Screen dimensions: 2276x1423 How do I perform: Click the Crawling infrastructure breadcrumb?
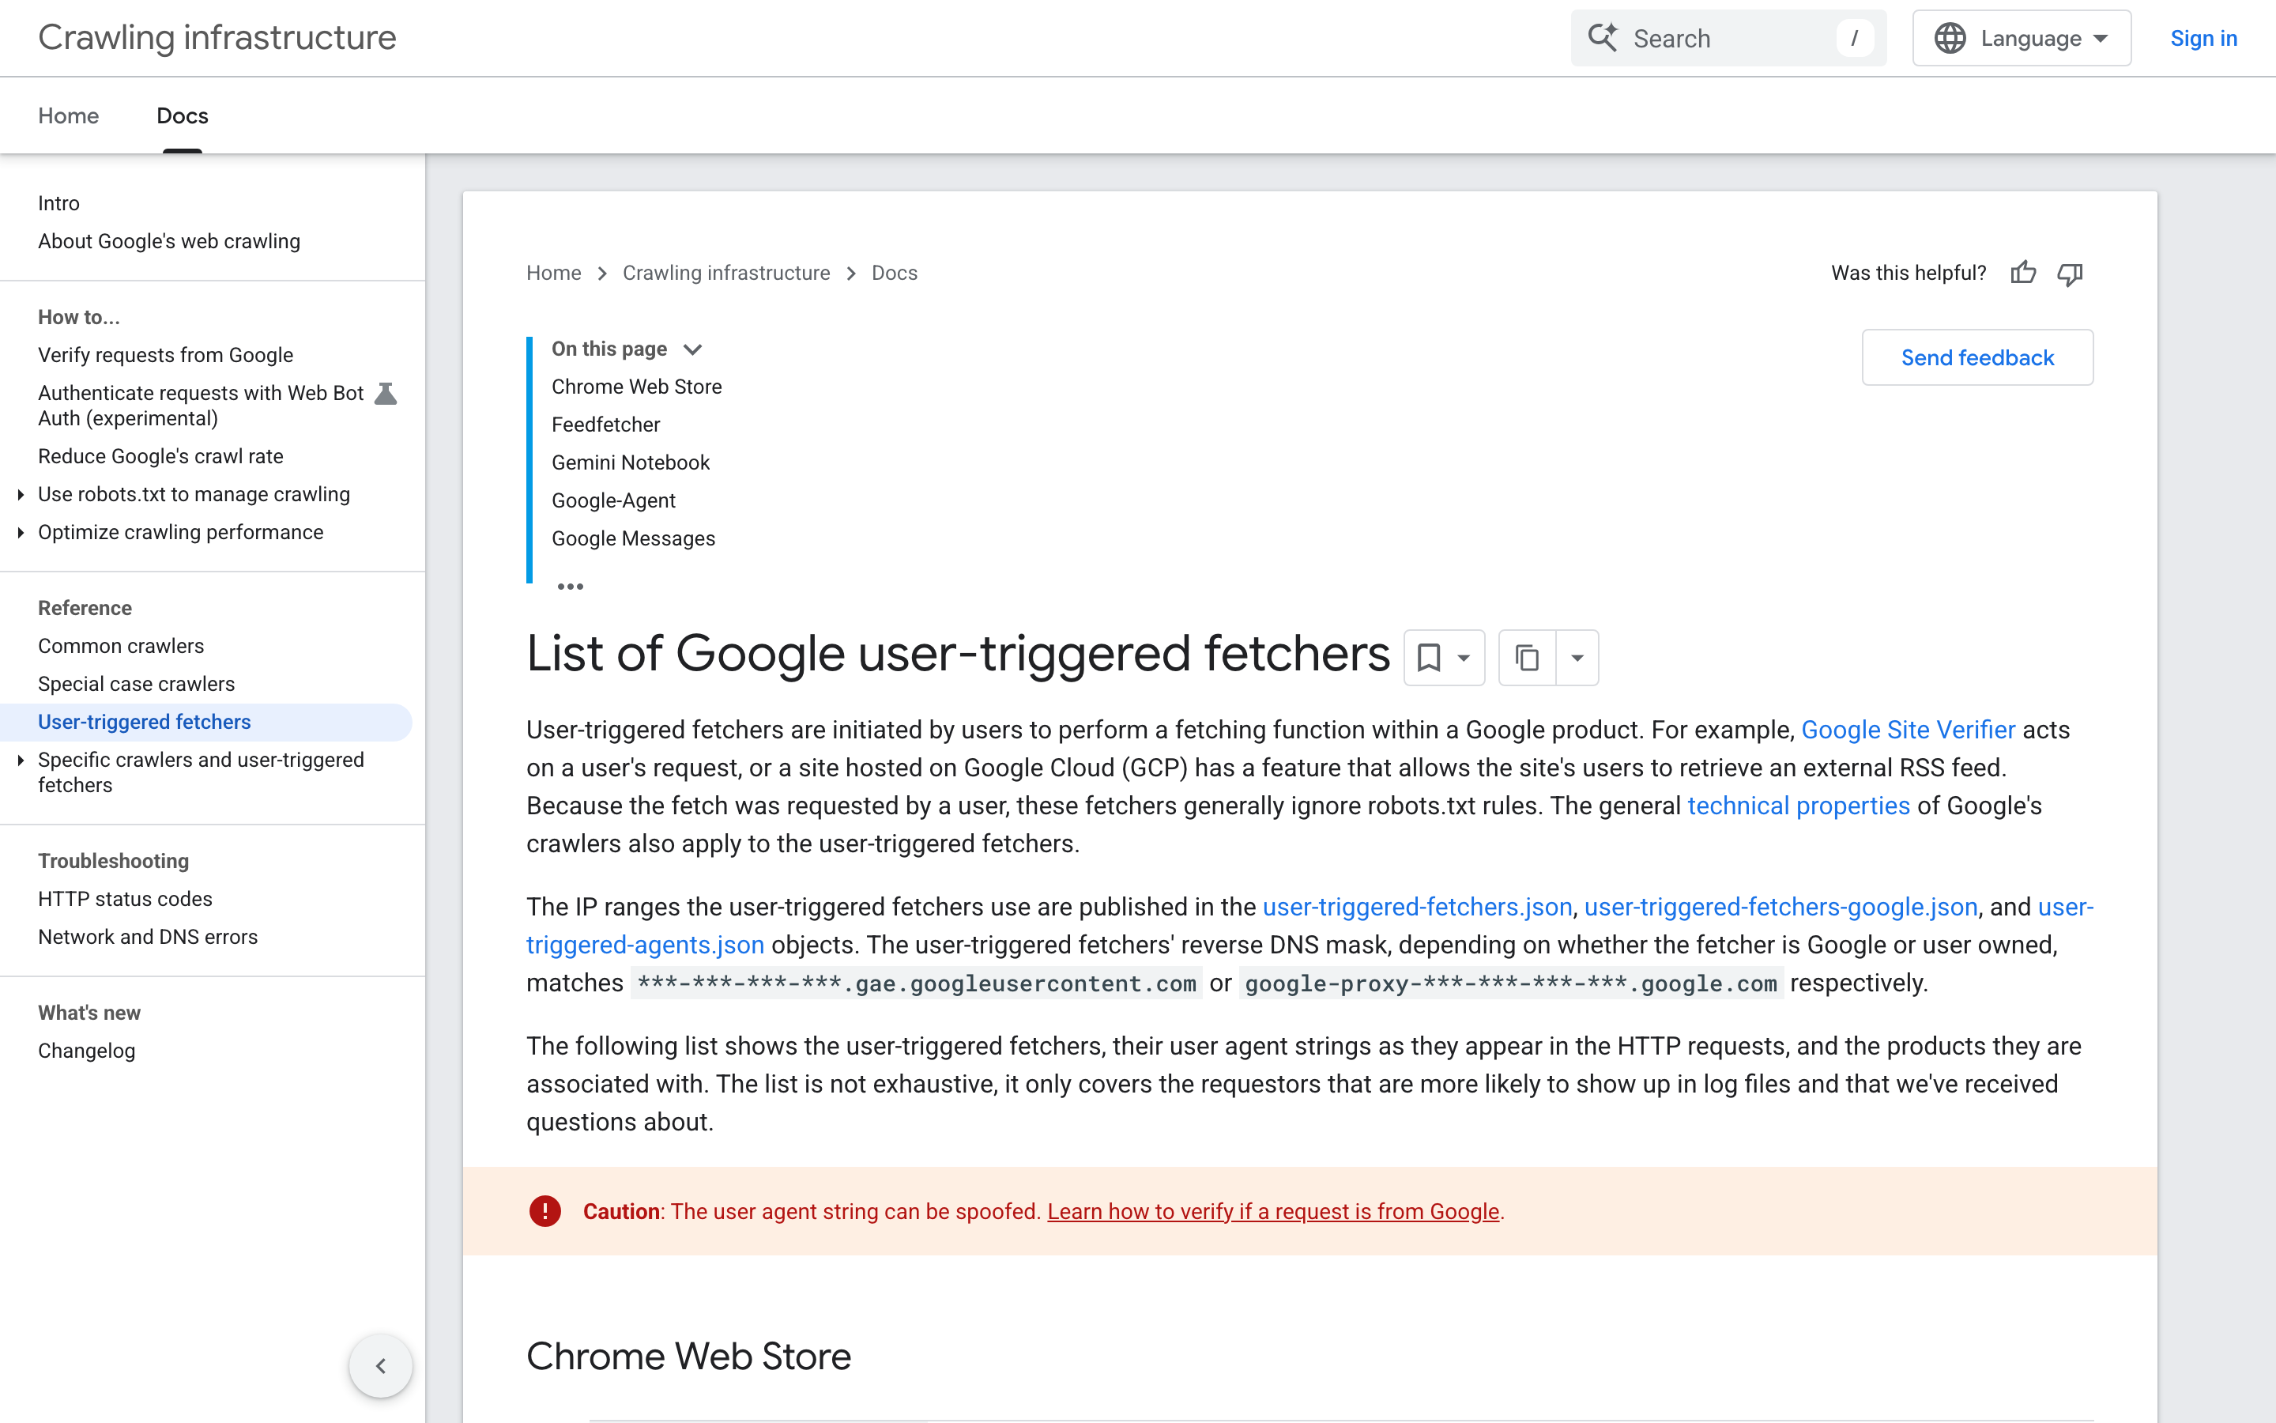tap(726, 273)
